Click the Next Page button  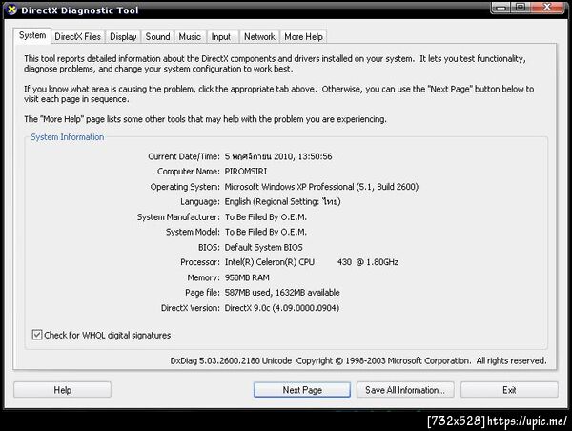click(302, 390)
